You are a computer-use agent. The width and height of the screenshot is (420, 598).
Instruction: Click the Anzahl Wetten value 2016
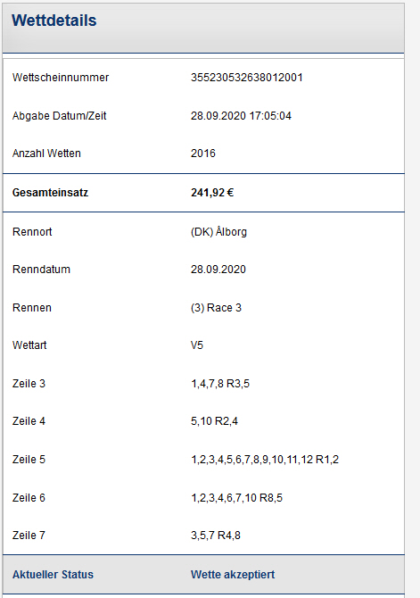point(203,154)
